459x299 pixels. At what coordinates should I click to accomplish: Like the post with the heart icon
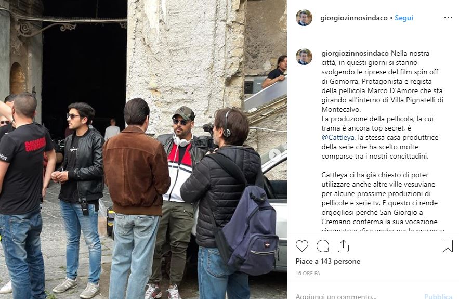tap(302, 246)
